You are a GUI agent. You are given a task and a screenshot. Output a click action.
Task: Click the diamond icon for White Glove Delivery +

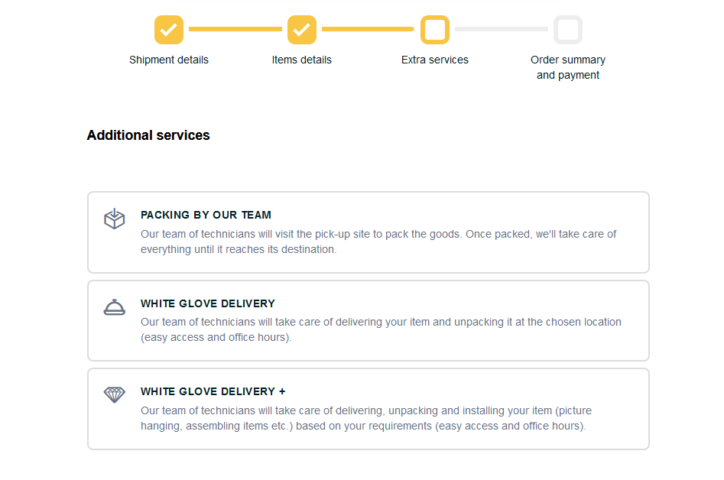[x=115, y=395]
